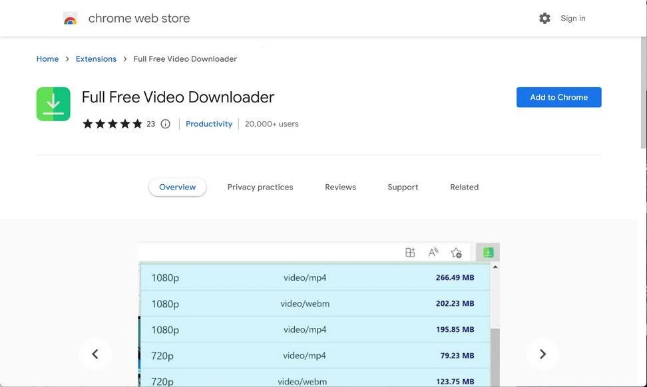The height and width of the screenshot is (387, 647).
Task: Open the Related tab
Action: [464, 187]
